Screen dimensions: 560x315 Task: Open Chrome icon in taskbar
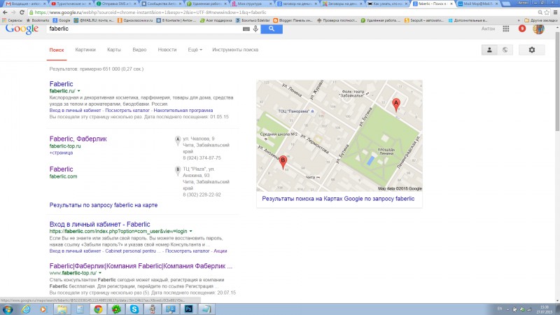[x=98, y=309]
